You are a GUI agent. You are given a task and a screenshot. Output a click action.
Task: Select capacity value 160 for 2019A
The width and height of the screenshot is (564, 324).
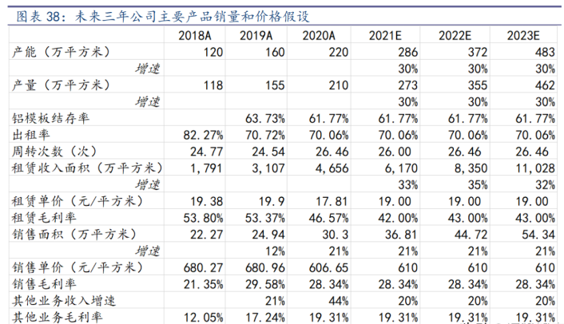pos(275,52)
